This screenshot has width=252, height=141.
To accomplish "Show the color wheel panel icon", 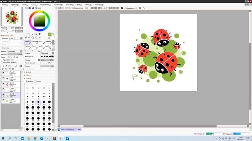I will (26, 8).
